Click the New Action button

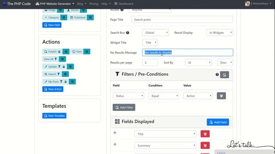point(52,89)
